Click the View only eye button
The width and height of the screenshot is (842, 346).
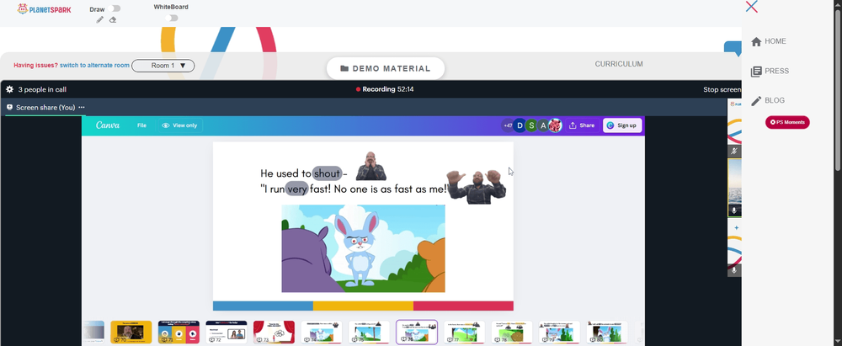pos(180,125)
